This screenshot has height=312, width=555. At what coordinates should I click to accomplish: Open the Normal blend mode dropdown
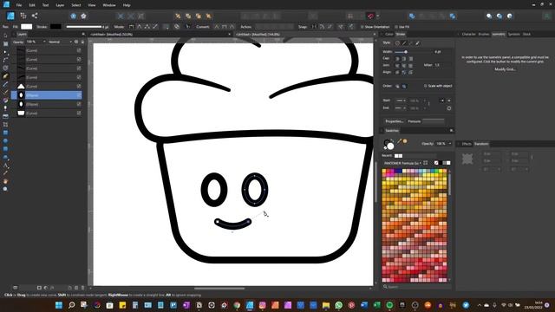(x=60, y=42)
